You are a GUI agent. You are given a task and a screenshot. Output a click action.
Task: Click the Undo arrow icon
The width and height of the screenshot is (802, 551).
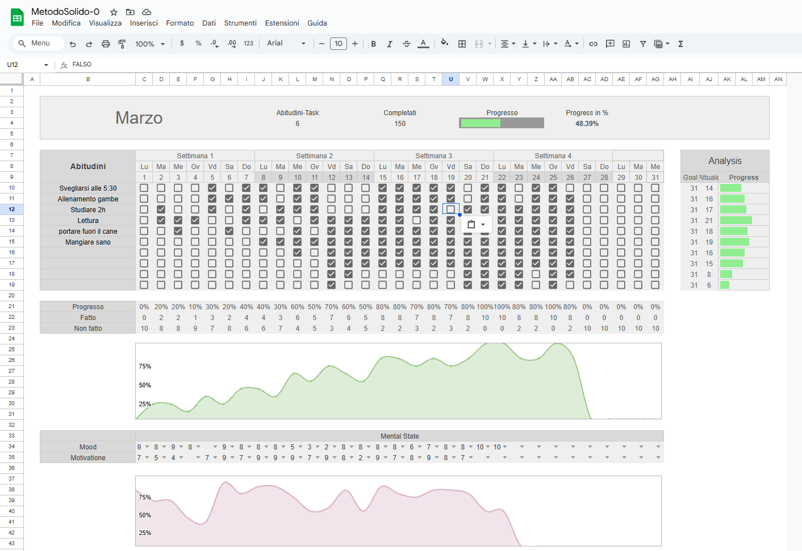(x=73, y=44)
